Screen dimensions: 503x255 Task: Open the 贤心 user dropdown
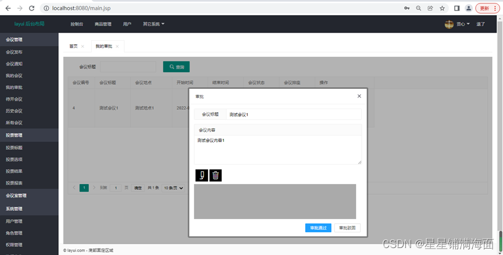click(x=463, y=24)
